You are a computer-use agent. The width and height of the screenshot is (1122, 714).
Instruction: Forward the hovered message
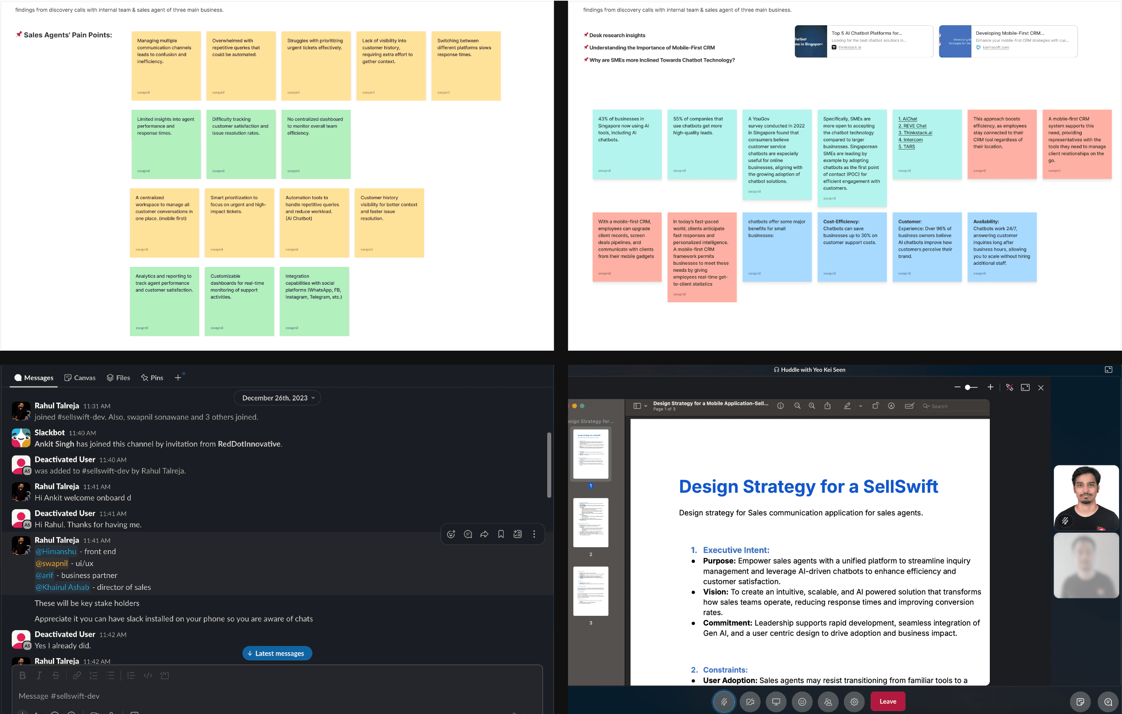point(484,534)
